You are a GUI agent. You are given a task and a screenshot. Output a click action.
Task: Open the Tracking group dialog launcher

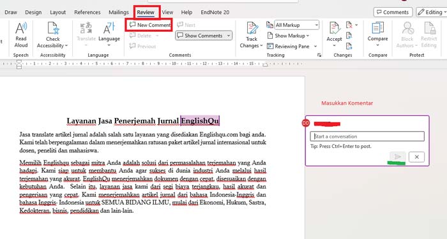[x=319, y=55]
